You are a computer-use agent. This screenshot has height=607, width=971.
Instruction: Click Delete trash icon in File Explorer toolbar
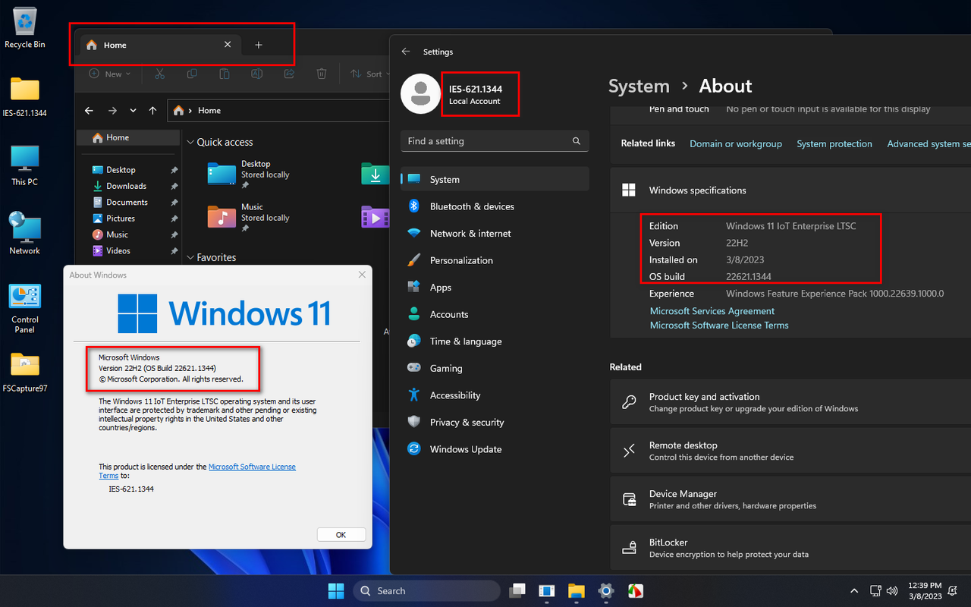click(322, 74)
